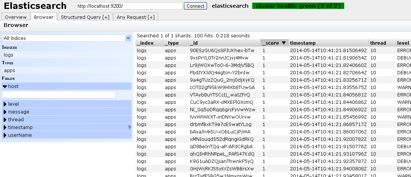Click document id Nl_Gq5oDRqq6grcFyVwWzw
The image size is (411, 177).
[223, 109]
